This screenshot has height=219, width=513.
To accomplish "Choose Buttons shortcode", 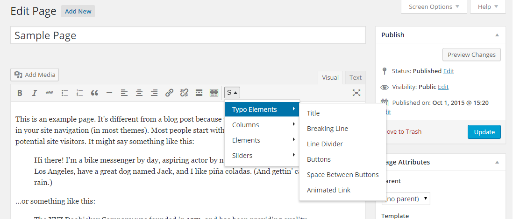I will (342, 159).
